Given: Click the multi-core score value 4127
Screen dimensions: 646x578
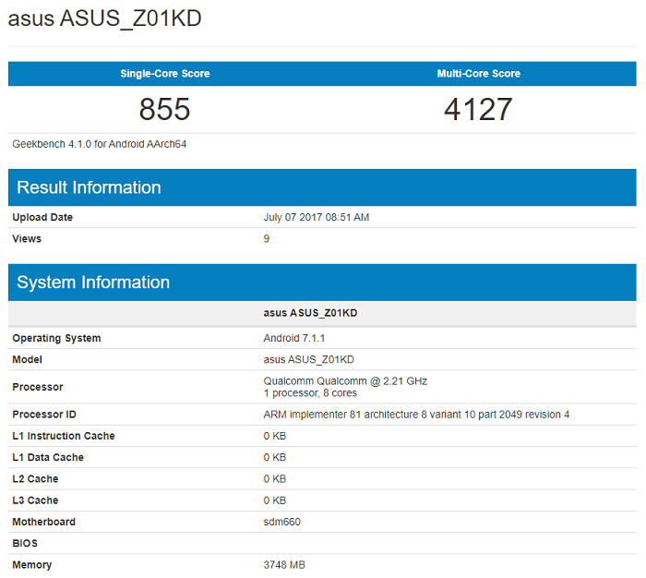Looking at the screenshot, I should click(478, 109).
